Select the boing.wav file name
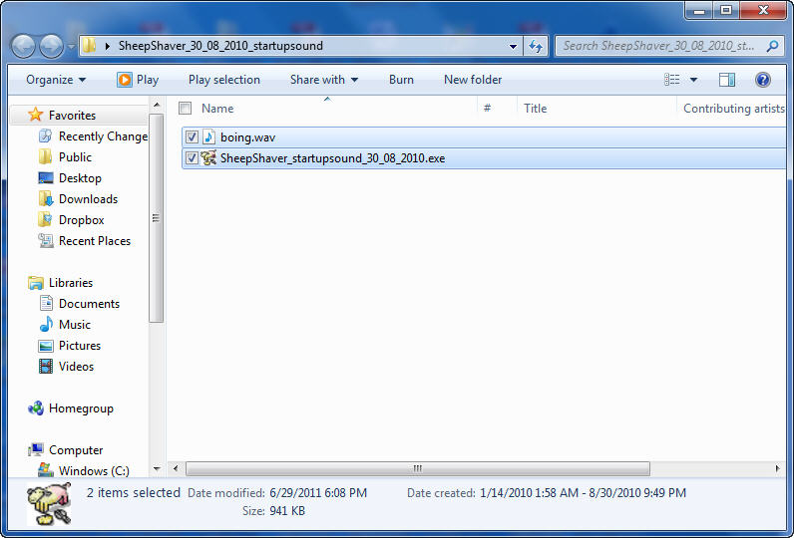 tap(248, 137)
